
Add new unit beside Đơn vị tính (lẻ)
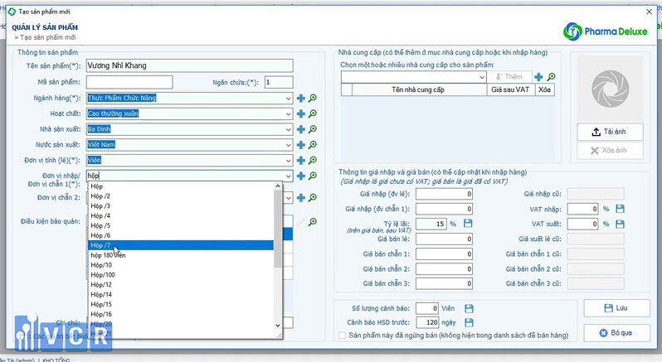coord(301,161)
